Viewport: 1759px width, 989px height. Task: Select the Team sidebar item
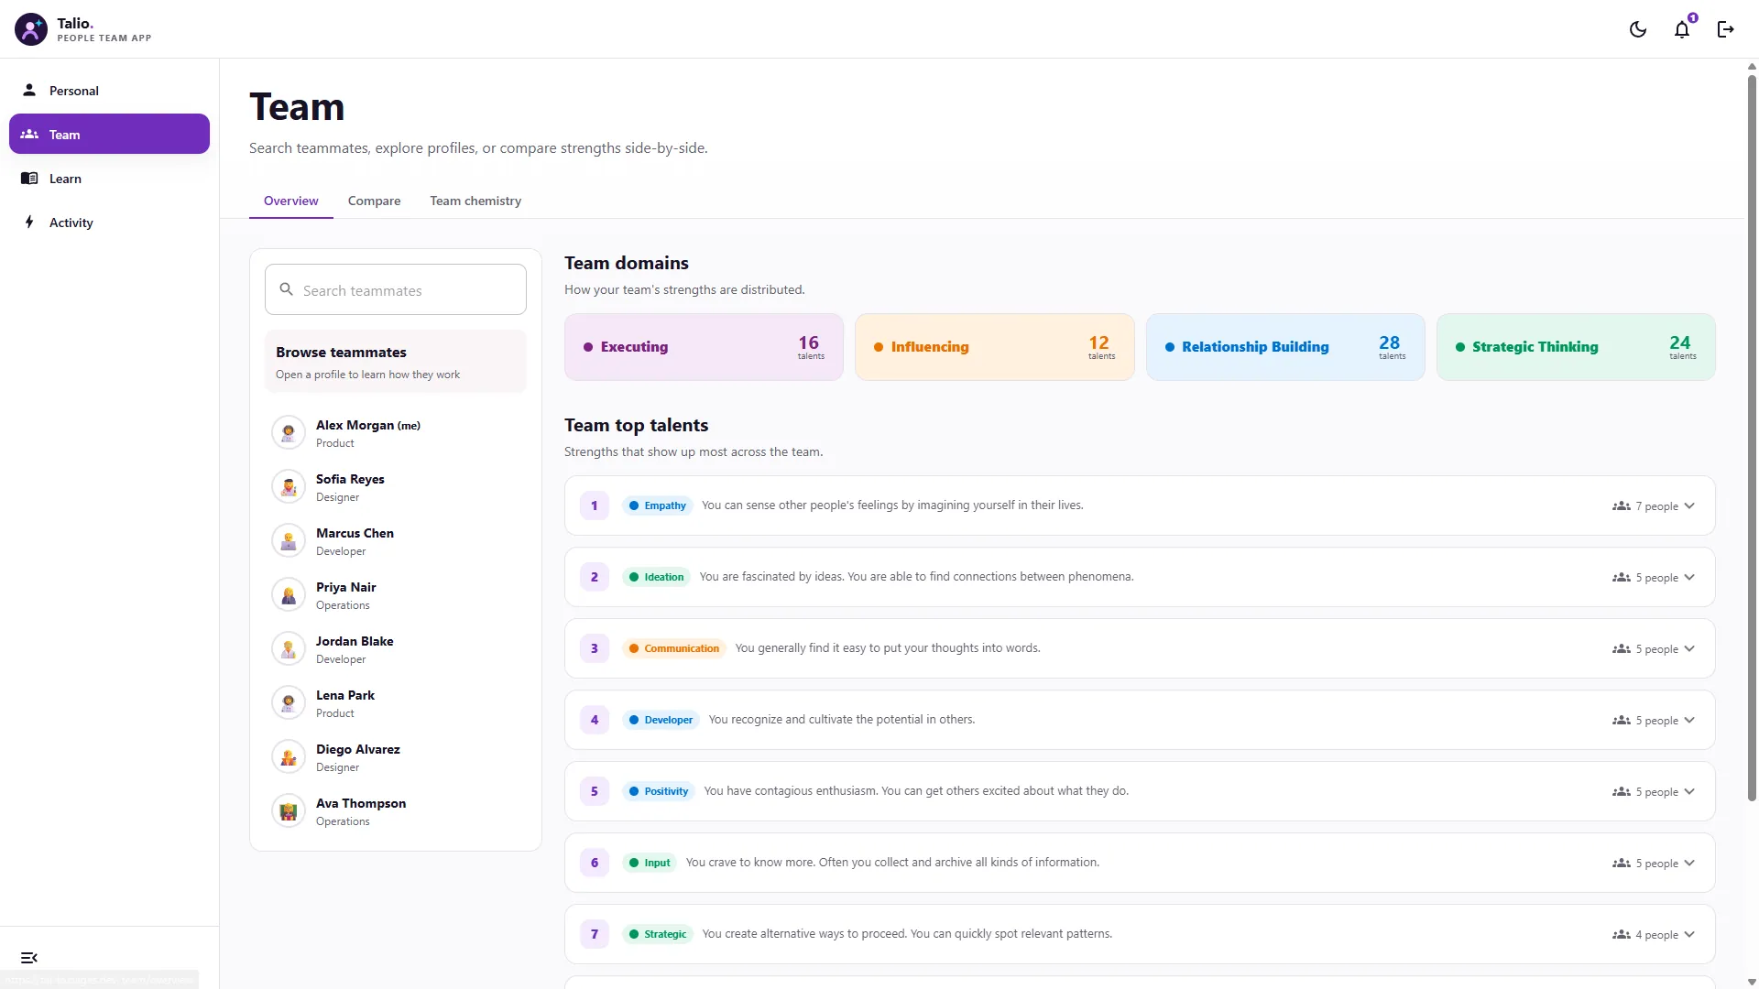point(109,135)
